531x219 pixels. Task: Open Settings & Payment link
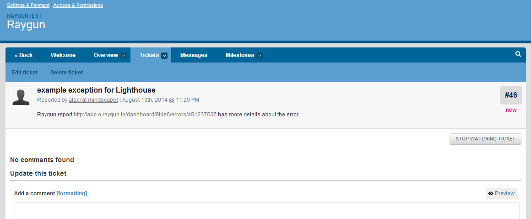(x=28, y=5)
